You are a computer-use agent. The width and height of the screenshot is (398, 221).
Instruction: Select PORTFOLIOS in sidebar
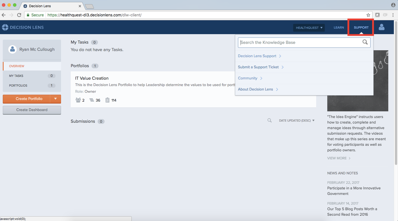32,86
